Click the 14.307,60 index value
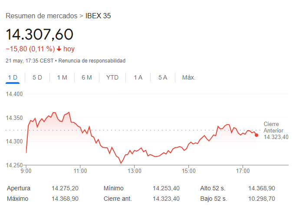The image size is (296, 209). tap(39, 34)
